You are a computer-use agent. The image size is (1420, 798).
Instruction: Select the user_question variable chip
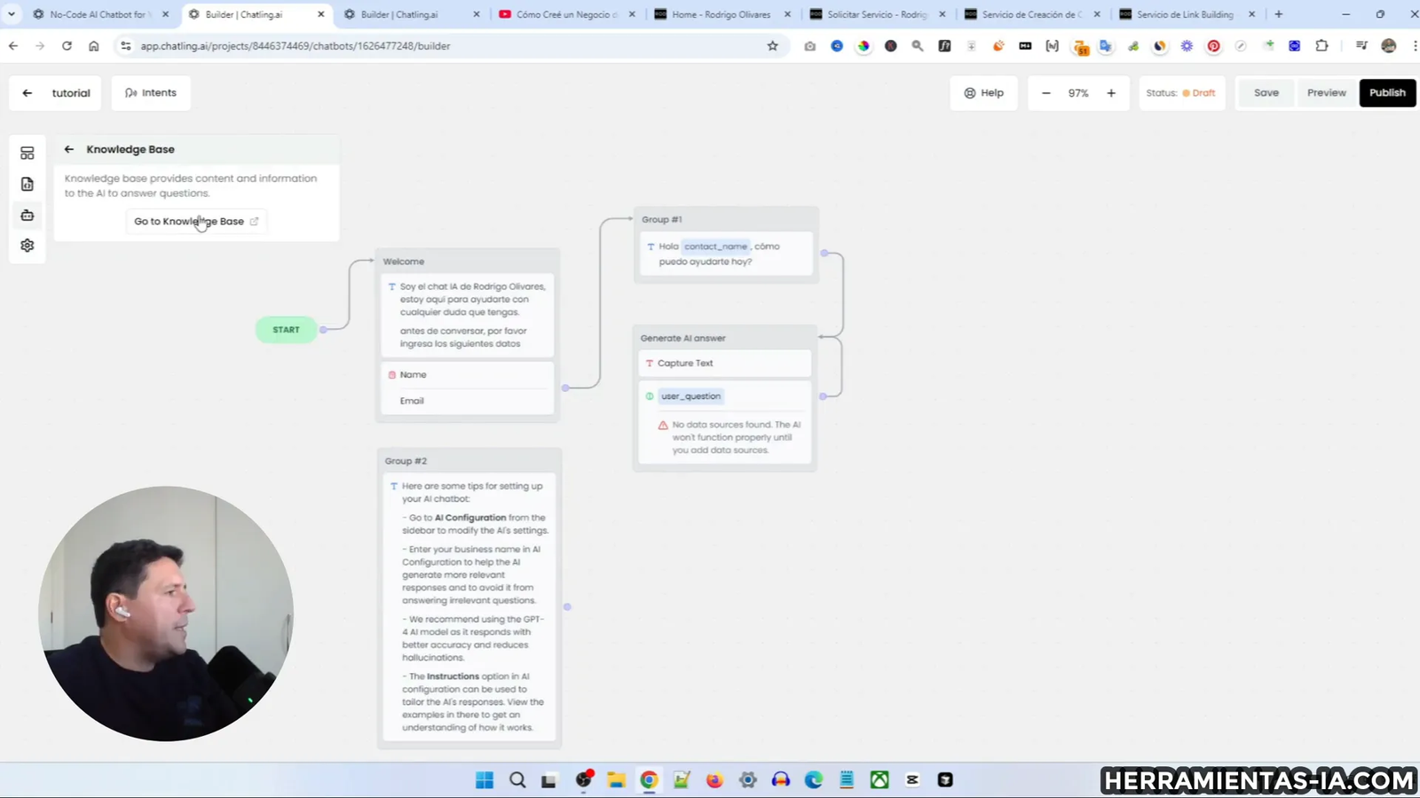tap(690, 396)
